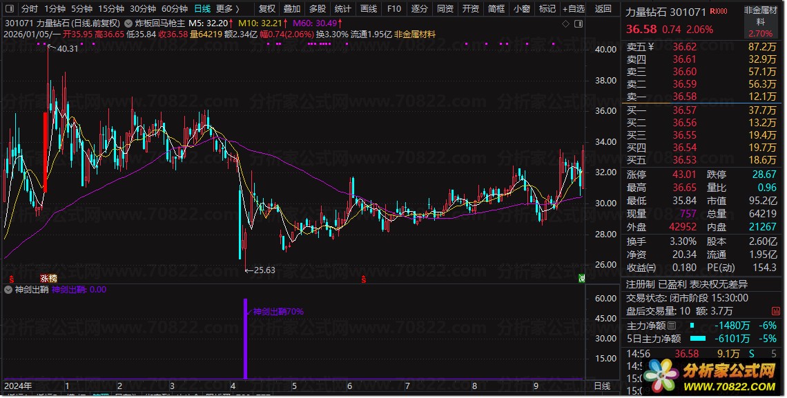Activate the 画线 drawing tool

click(369, 8)
